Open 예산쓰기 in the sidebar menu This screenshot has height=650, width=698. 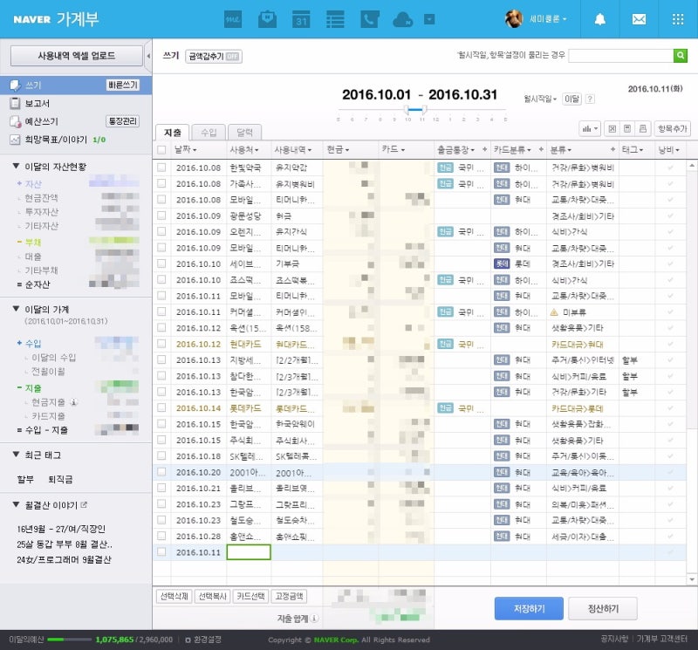tap(41, 121)
